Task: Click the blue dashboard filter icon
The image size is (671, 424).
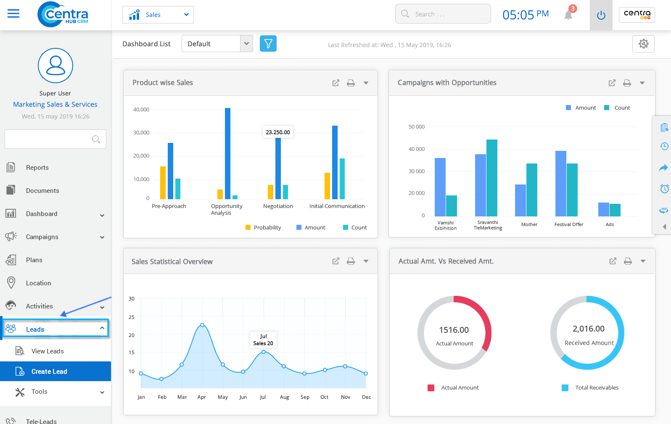Action: pyautogui.click(x=268, y=44)
